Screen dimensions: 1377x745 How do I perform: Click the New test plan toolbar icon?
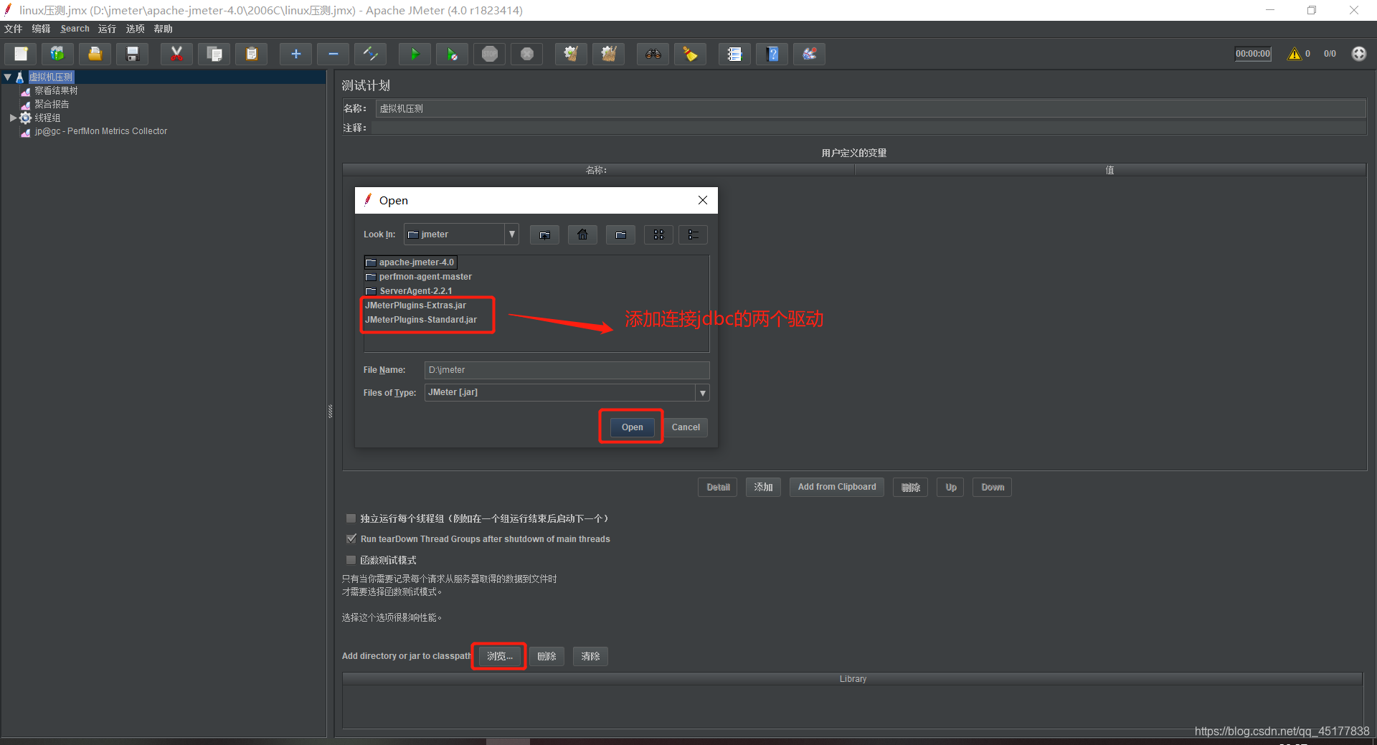point(22,54)
